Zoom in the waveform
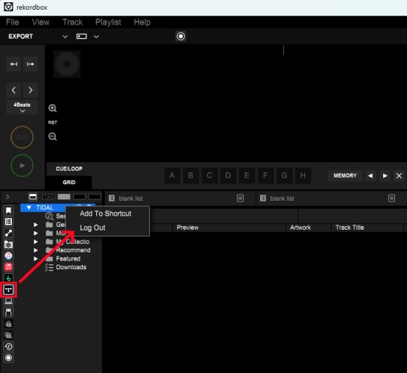This screenshot has width=407, height=373. 53,108
